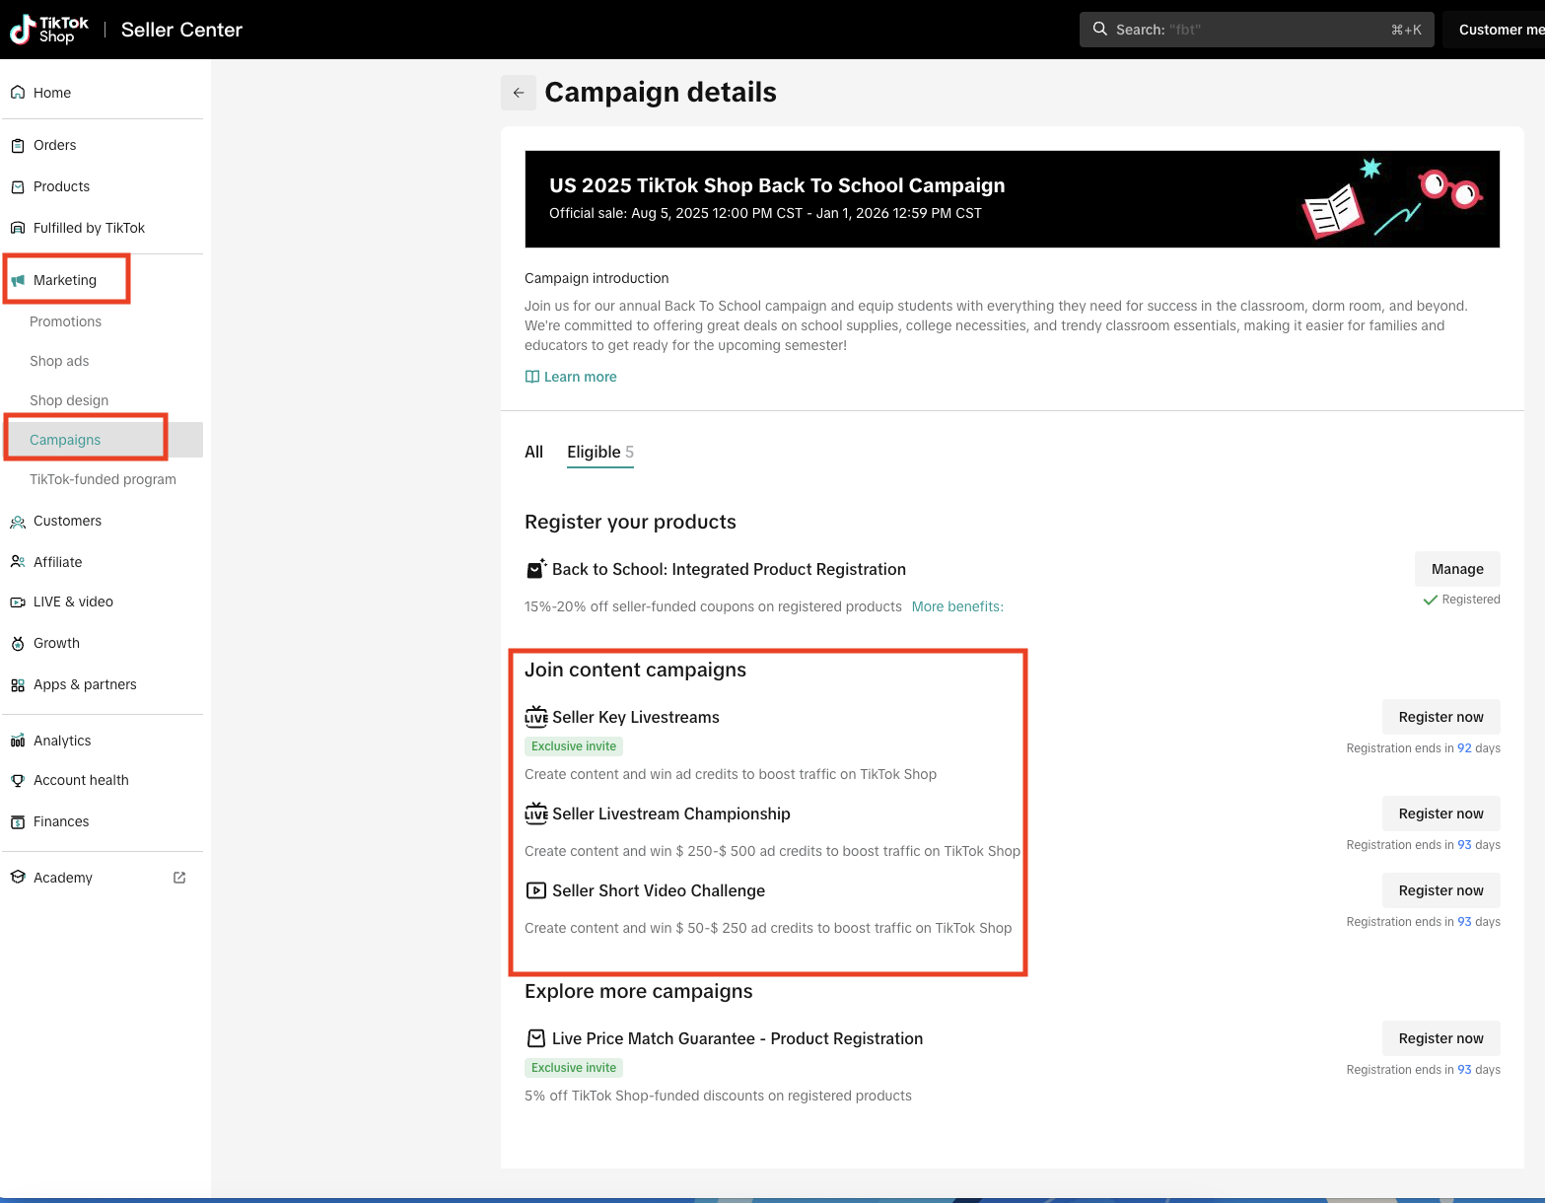Click Manage for Back to School registration
1545x1203 pixels.
pos(1457,569)
